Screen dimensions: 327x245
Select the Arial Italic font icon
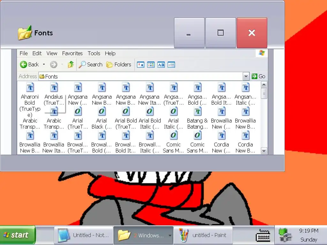(173, 111)
